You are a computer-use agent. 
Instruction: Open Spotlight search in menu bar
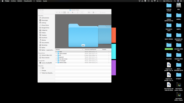pos(175,1)
